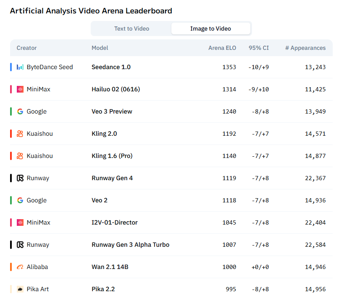The image size is (339, 300).
Task: Click the Pika Art creator name
Action: (38, 289)
